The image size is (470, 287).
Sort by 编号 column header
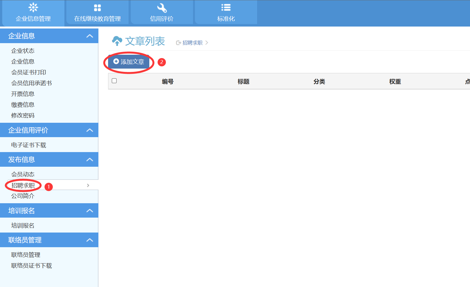pos(168,82)
